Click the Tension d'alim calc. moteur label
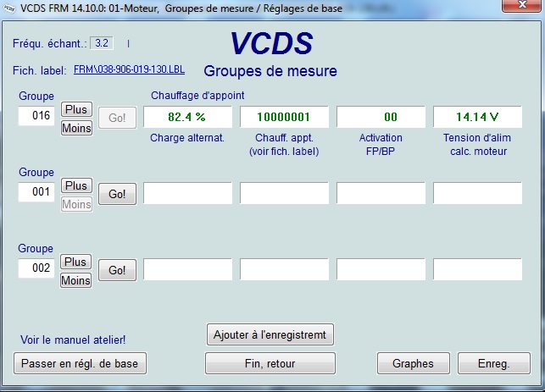Image resolution: width=545 pixels, height=392 pixels. (x=477, y=145)
